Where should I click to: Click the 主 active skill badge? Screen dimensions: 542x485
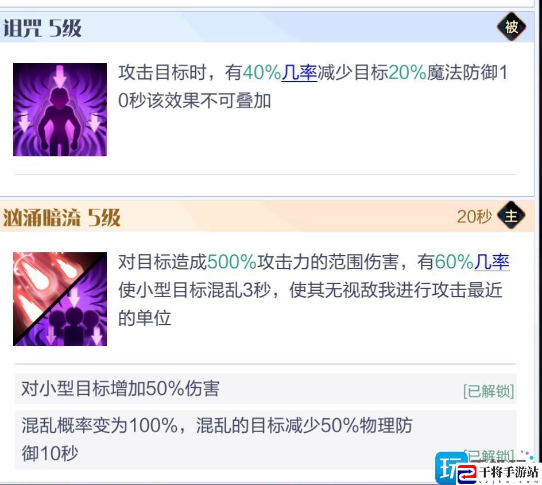click(511, 216)
